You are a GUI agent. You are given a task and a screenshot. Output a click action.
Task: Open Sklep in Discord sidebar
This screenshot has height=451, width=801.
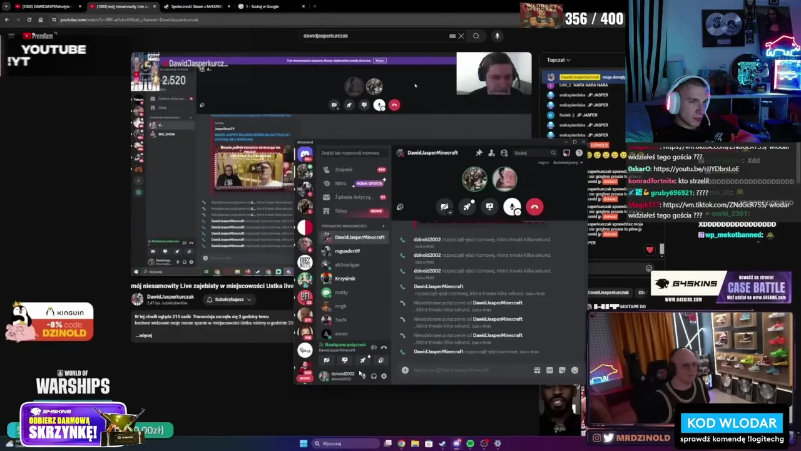point(354,211)
